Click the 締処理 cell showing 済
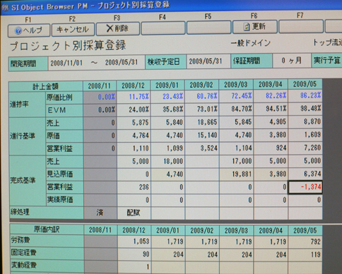 coord(100,213)
